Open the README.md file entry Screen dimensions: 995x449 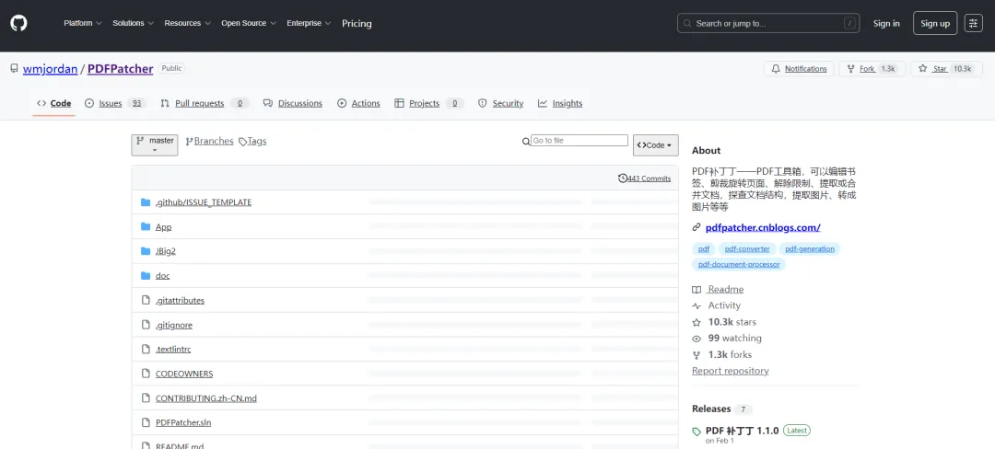point(180,445)
